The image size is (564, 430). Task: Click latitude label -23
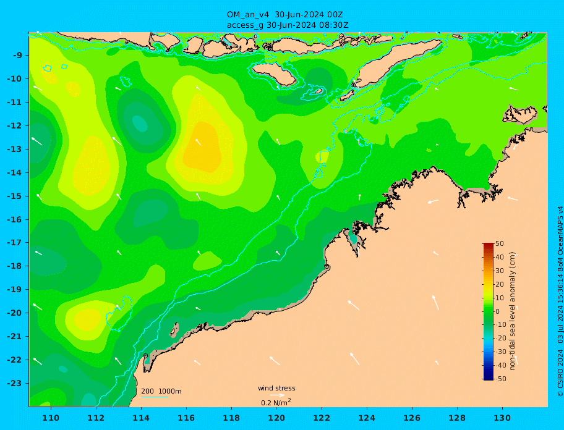click(15, 383)
